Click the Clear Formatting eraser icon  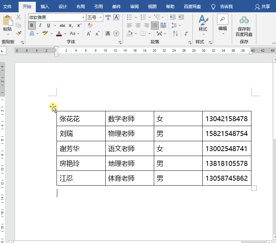[x=90, y=25]
